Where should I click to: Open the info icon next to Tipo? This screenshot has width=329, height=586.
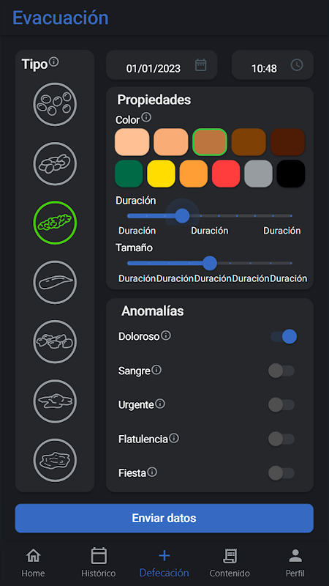54,62
